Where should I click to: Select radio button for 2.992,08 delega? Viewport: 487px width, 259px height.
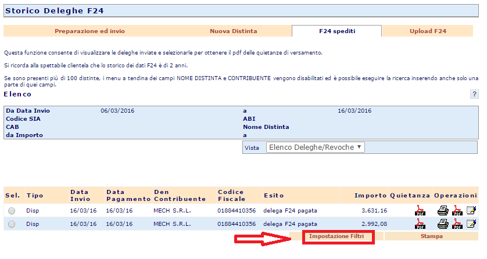[x=12, y=224]
